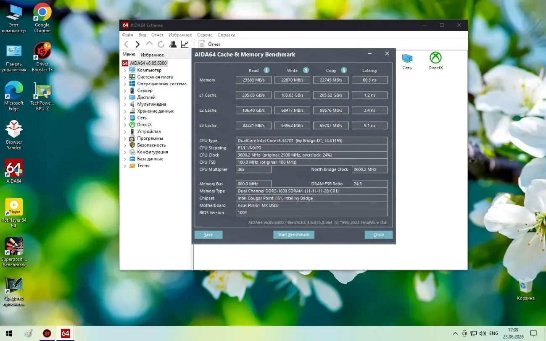Screen dimensions: 546x341
Task: Click the CPU Multiplier value 36x
Action: coord(253,169)
